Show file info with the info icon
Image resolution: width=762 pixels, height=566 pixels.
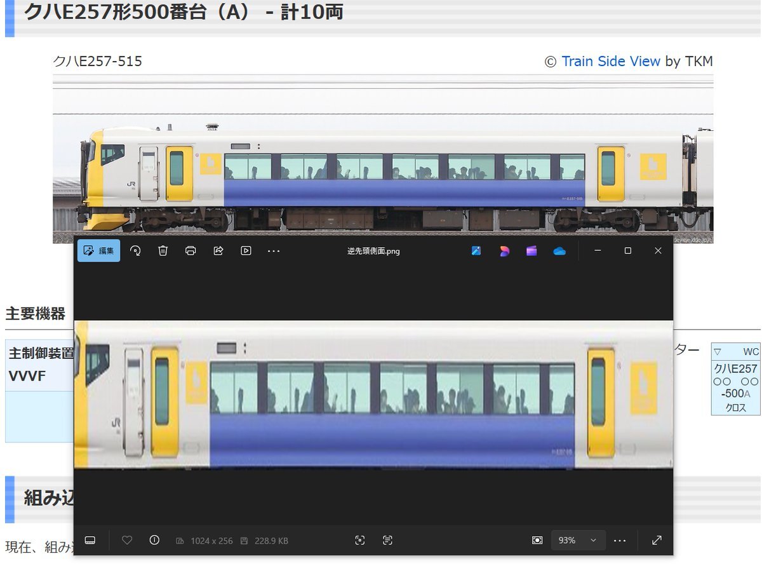[x=154, y=540]
